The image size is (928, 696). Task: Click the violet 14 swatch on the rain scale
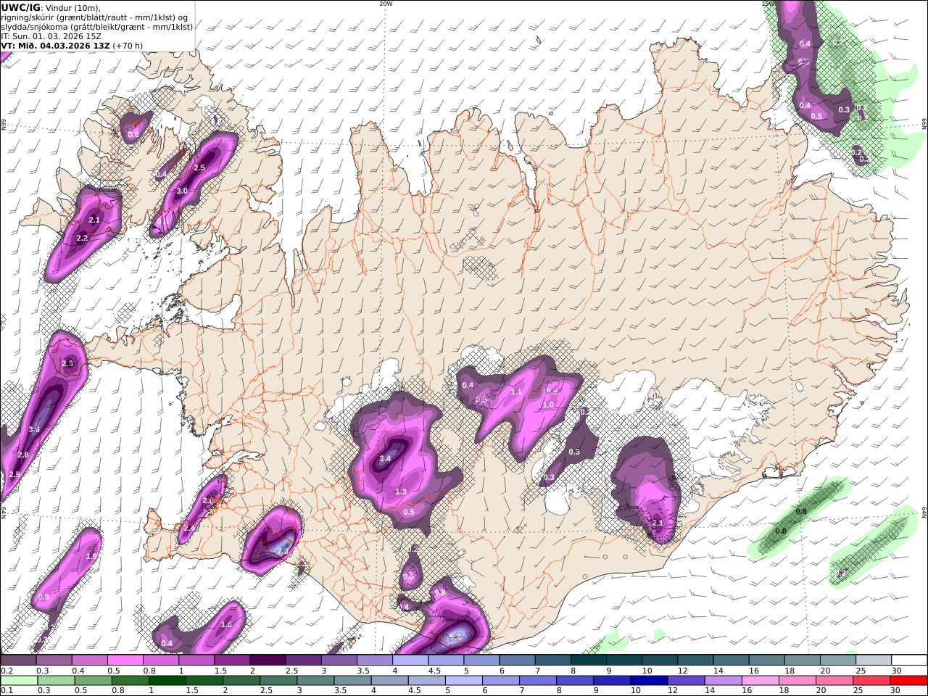coord(723,680)
